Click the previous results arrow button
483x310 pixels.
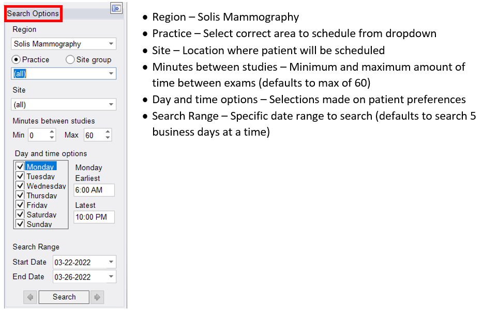point(31,297)
